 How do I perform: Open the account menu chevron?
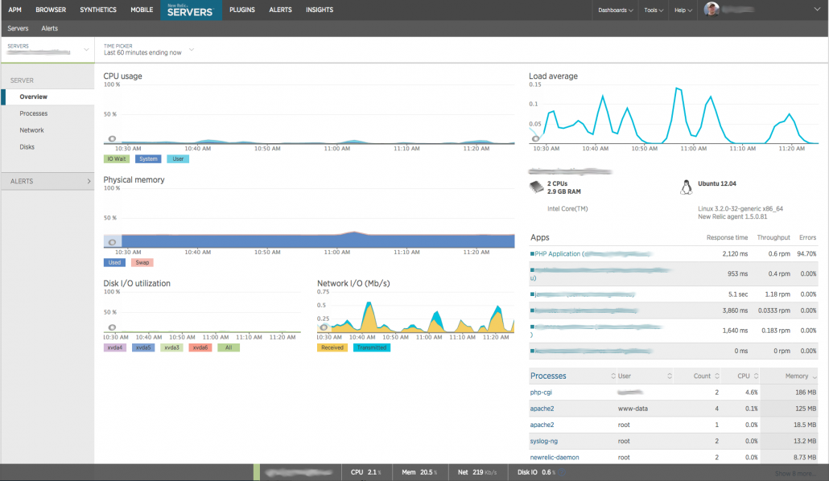817,9
